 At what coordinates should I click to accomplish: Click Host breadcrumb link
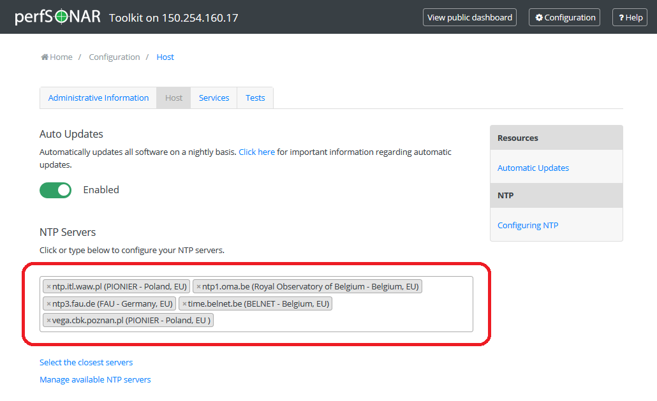pyautogui.click(x=165, y=57)
